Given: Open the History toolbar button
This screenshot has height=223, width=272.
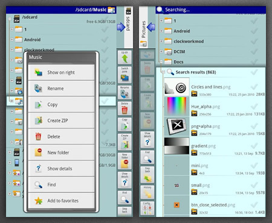Looking at the screenshot, I should point(147,192).
